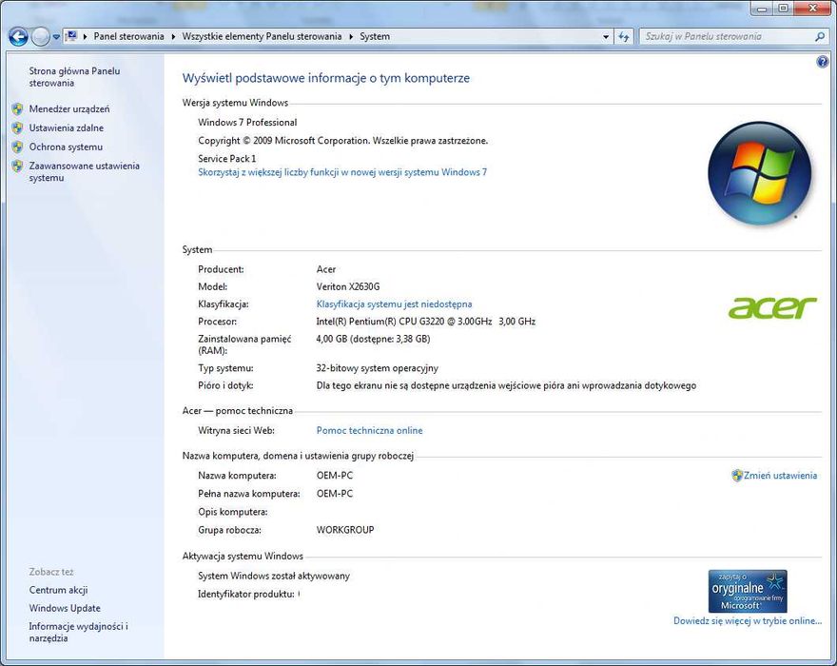This screenshot has width=837, height=666.
Task: Open Wszystkie elementy Panelu sterowania breadcrumb
Action: tap(262, 36)
